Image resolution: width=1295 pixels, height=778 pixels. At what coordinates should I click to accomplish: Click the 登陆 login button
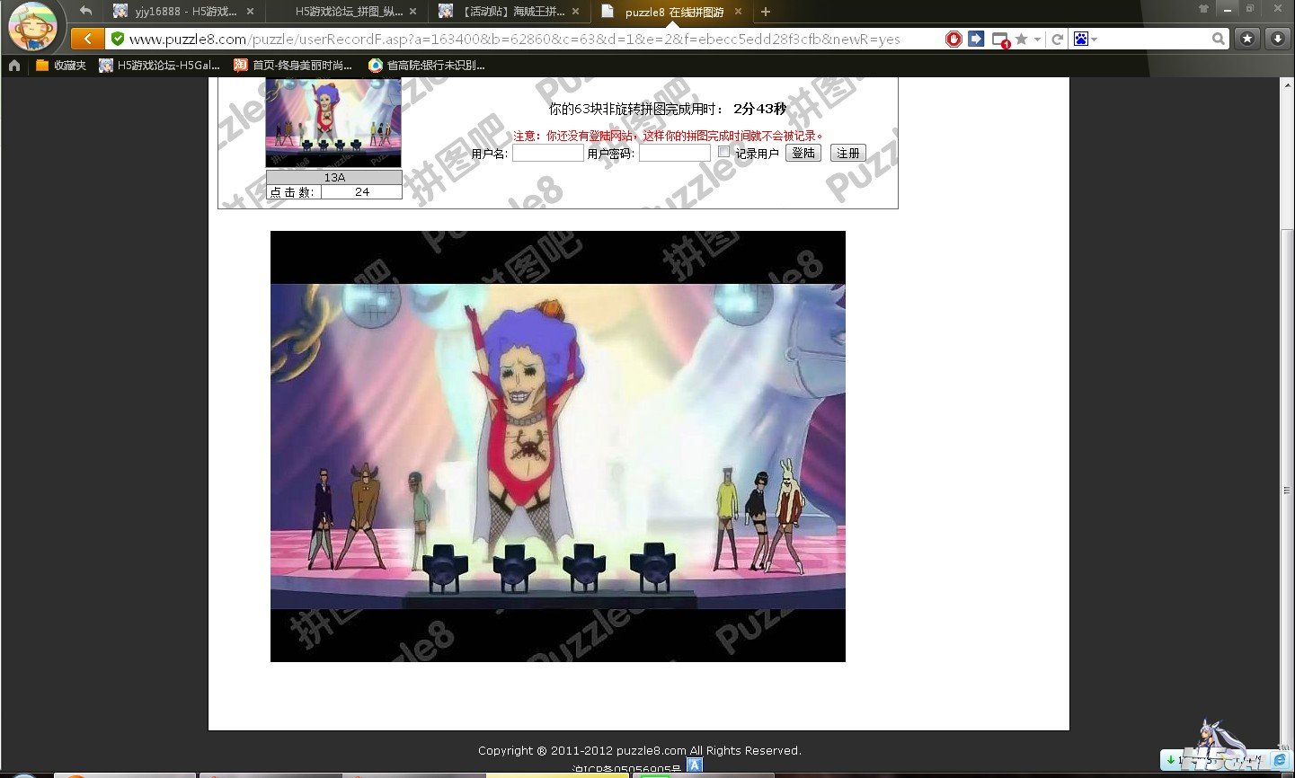803,153
